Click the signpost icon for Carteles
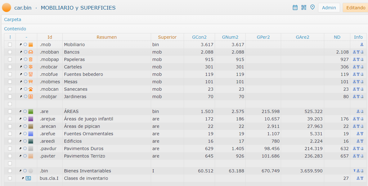 [x=31, y=67]
